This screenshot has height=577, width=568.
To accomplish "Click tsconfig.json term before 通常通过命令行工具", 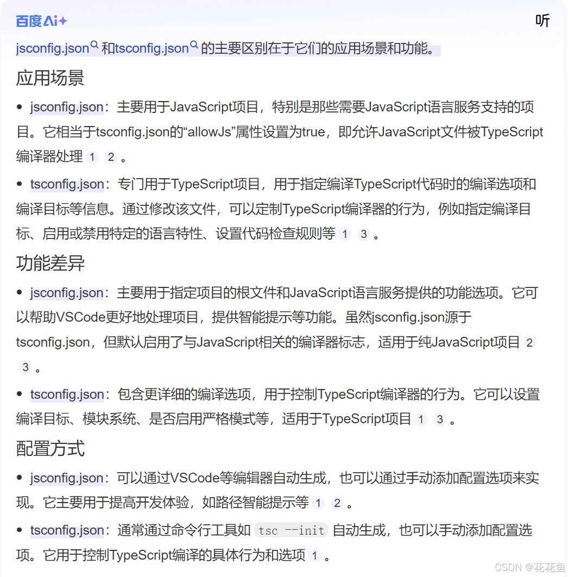I will [x=67, y=530].
